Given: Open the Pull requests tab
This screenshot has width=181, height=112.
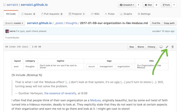Looking at the screenshot, I should click(52, 14).
